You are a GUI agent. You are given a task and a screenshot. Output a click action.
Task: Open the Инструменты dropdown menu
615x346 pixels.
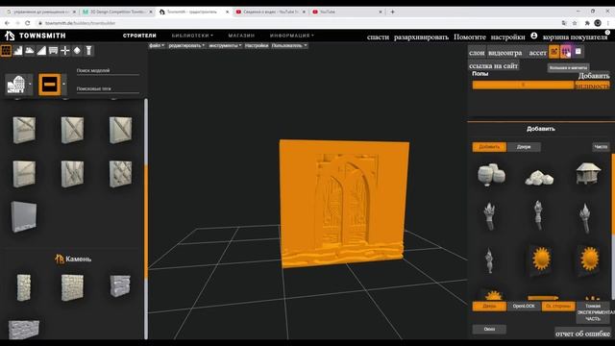[x=225, y=45]
